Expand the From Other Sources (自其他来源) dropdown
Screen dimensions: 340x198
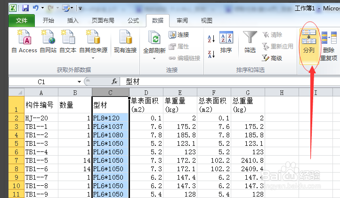[93, 58]
